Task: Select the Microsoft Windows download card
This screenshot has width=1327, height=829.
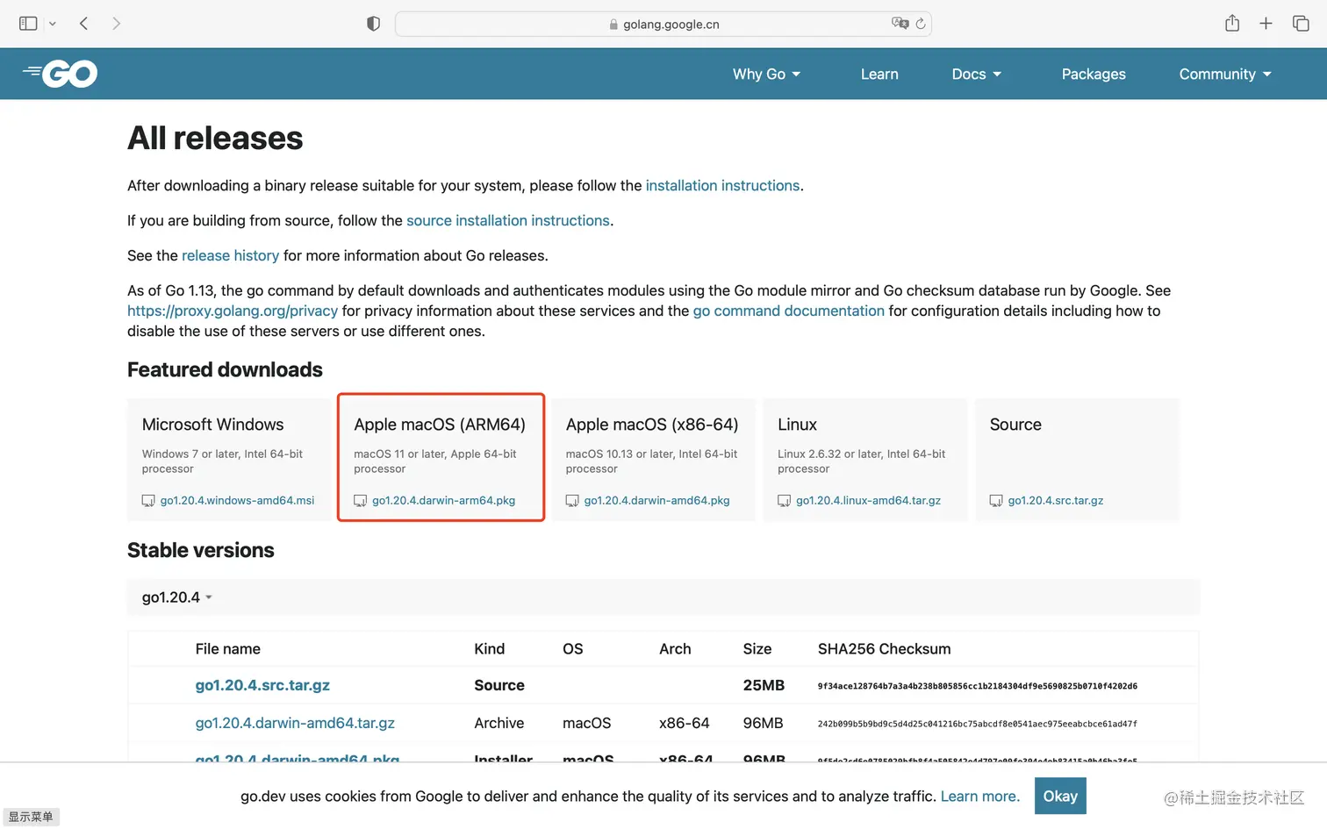Action: click(x=228, y=460)
